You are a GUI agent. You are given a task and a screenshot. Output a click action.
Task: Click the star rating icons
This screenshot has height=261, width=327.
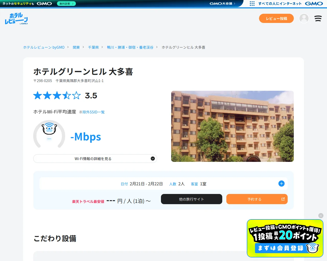(x=57, y=96)
